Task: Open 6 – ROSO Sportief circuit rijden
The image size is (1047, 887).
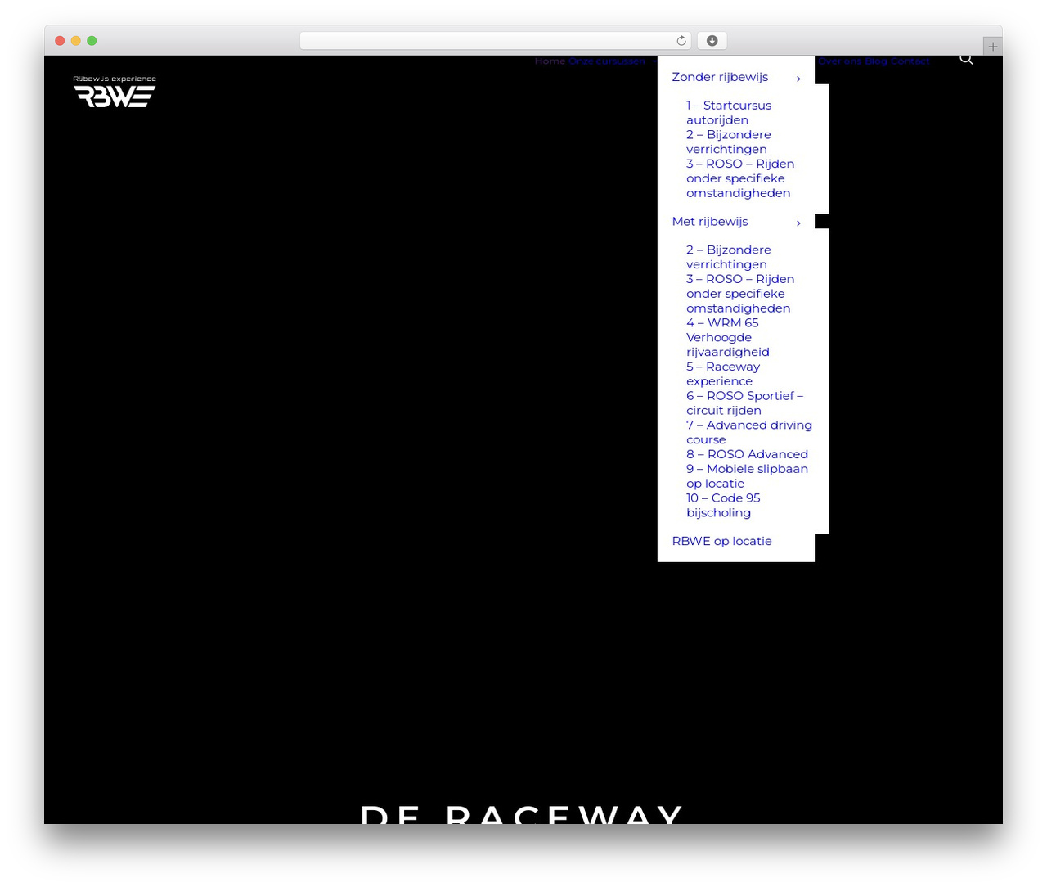Action: 744,403
